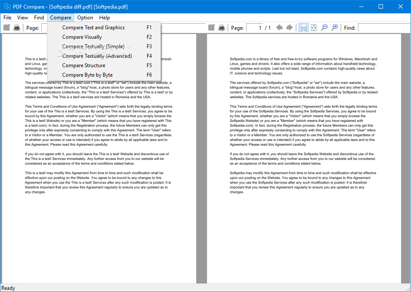This screenshot has height=292, width=411.
Task: Click the left pane Page number field
Action: [44, 28]
